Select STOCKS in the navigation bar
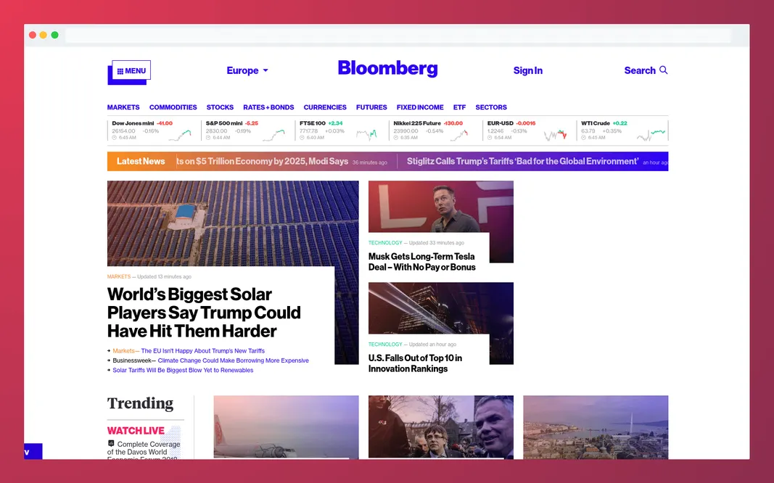774x483 pixels. point(220,107)
